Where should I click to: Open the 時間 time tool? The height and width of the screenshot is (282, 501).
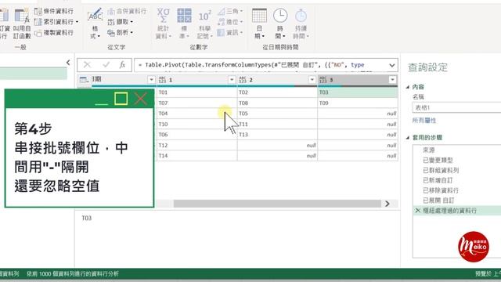coord(280,24)
